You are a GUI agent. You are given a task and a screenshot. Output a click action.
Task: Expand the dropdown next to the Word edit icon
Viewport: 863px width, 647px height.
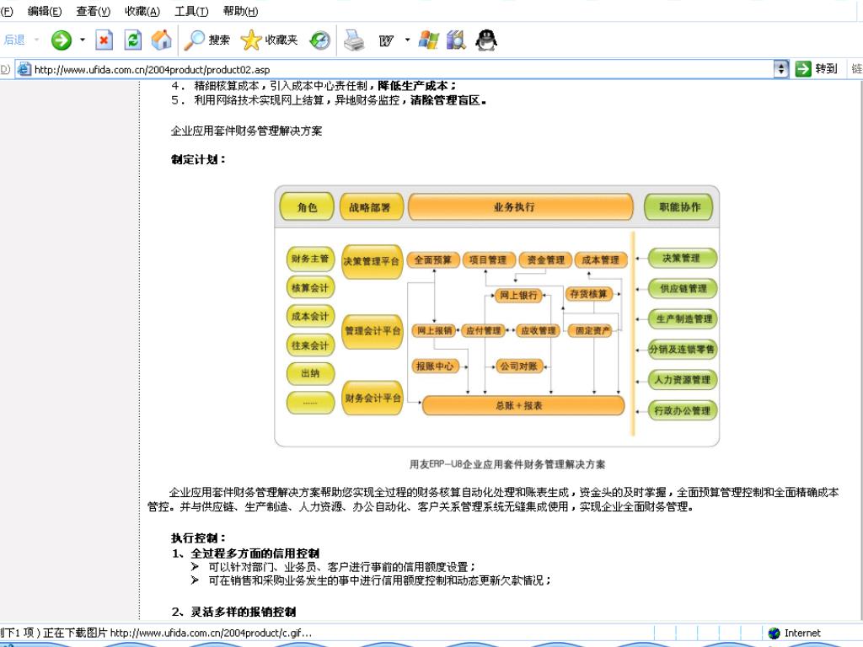tap(407, 40)
